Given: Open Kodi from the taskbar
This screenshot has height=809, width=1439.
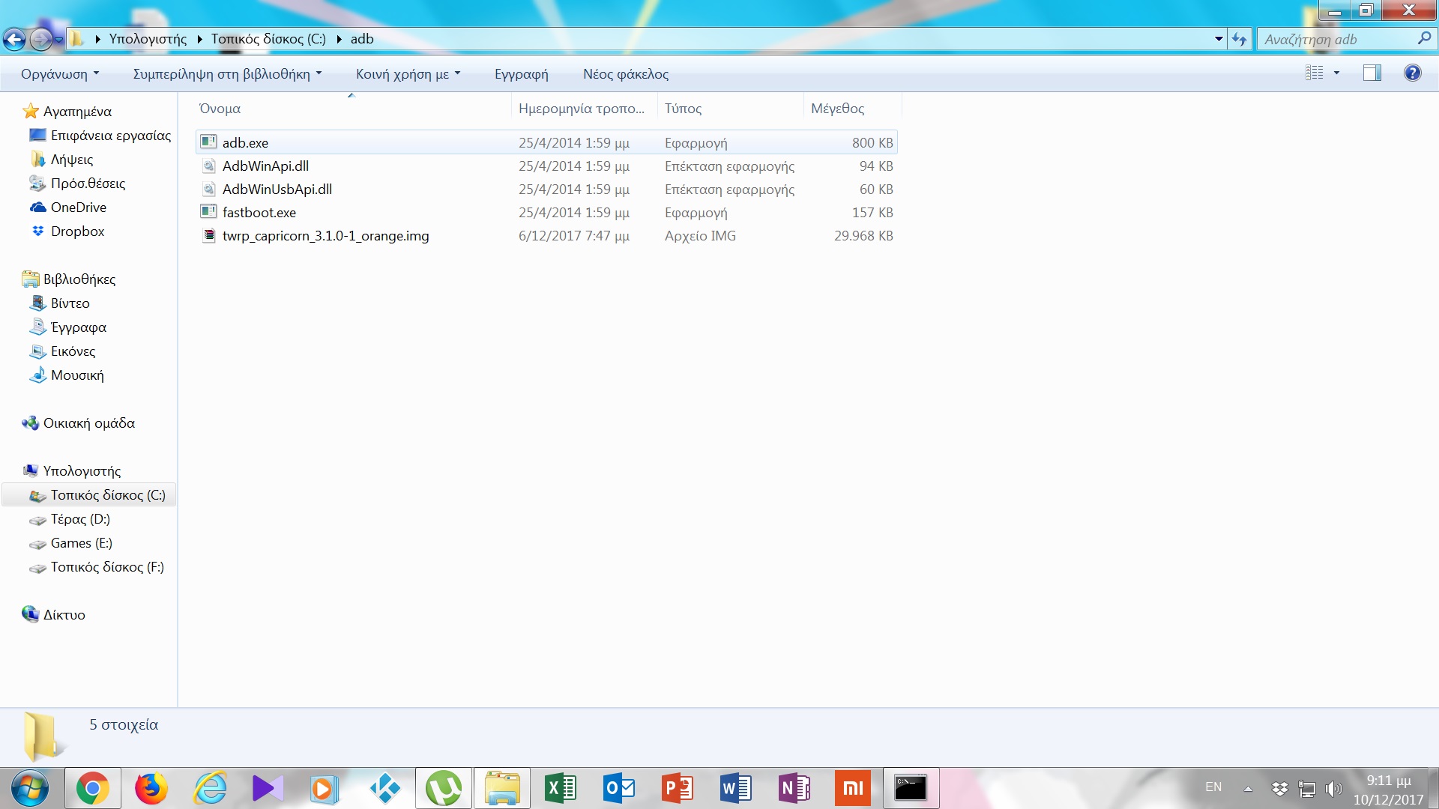Looking at the screenshot, I should 385,788.
